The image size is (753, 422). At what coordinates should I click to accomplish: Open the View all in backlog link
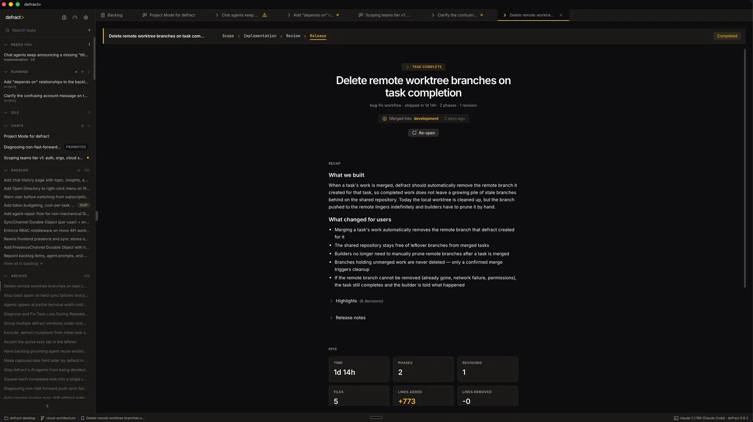[23, 264]
